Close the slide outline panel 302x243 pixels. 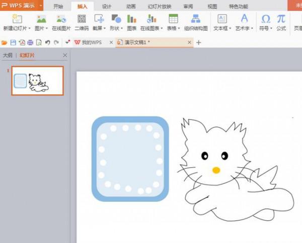[64, 55]
